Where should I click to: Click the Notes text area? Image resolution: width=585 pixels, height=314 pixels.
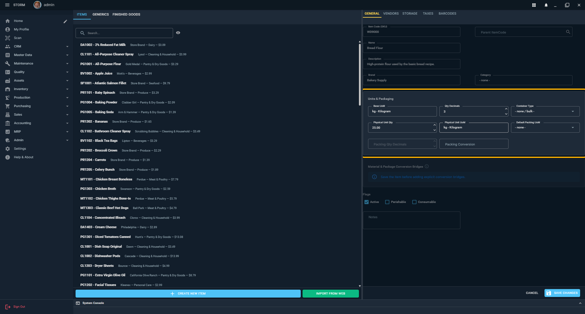[x=411, y=220]
